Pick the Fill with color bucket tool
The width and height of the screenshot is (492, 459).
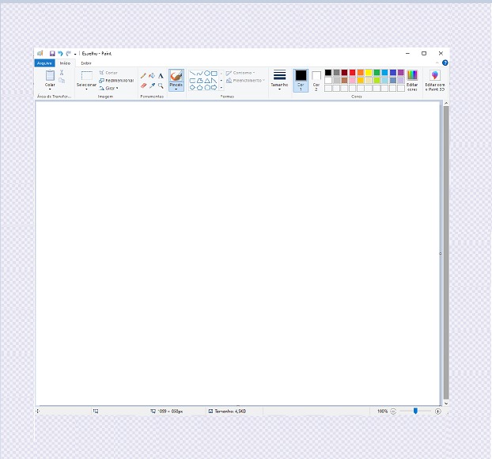[152, 76]
